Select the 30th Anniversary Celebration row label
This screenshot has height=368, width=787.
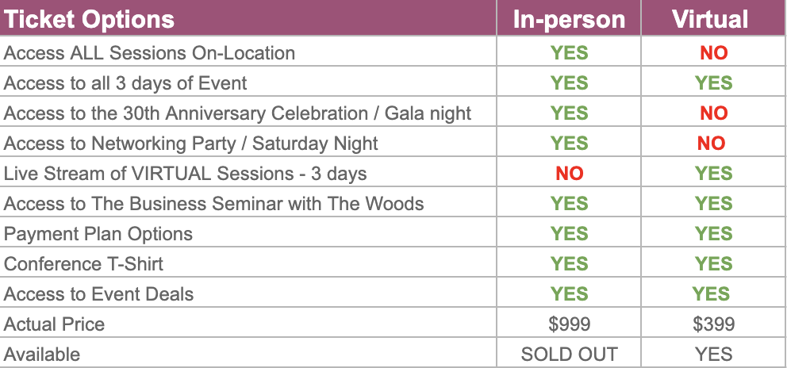[237, 113]
